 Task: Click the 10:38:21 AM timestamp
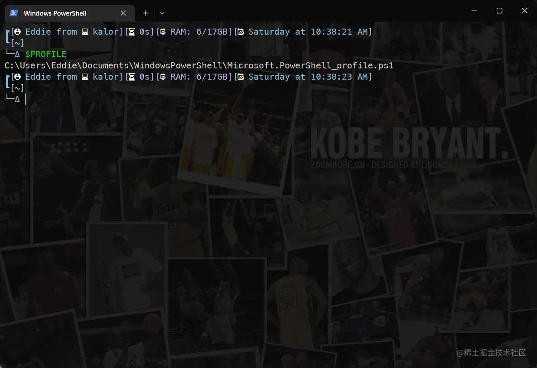pyautogui.click(x=340, y=32)
